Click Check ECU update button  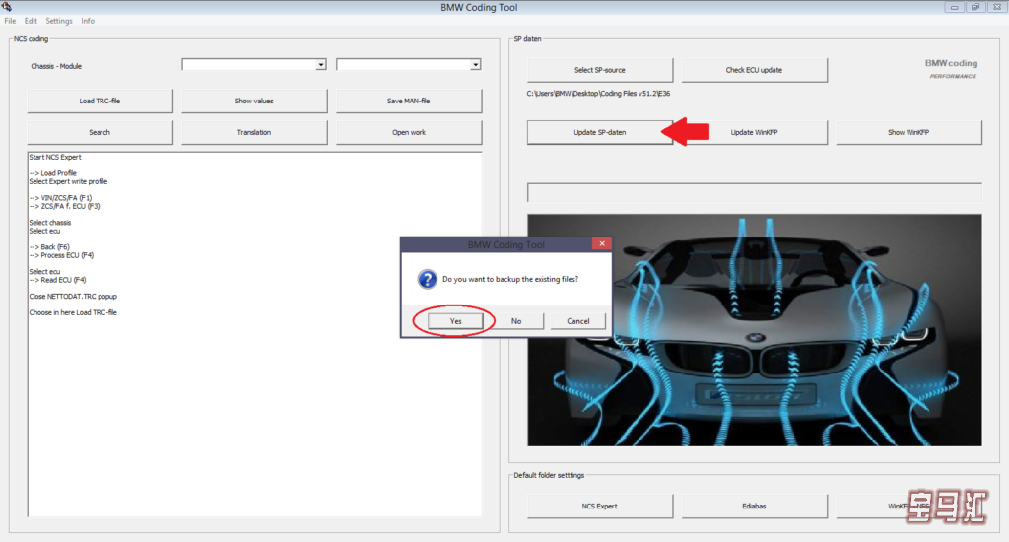point(754,70)
